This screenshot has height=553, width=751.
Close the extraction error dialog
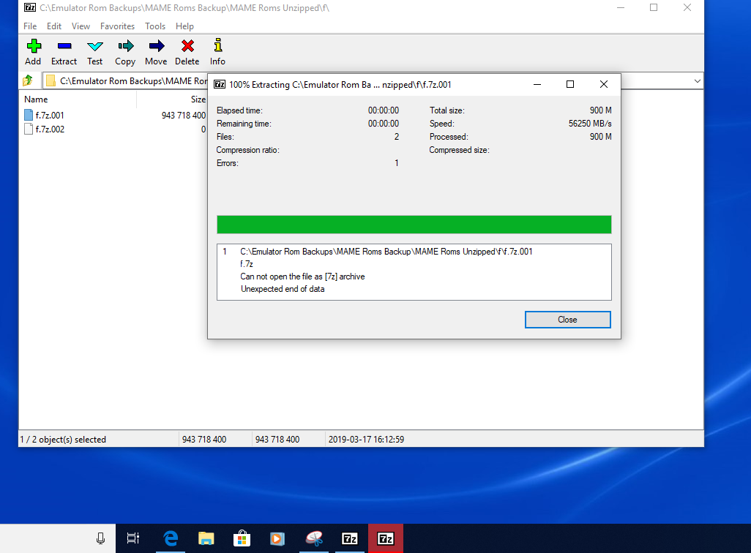pyautogui.click(x=567, y=320)
